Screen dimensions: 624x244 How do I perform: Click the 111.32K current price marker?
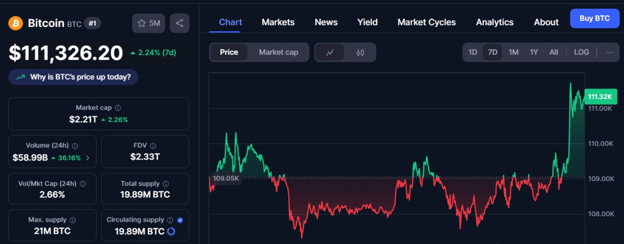click(x=600, y=97)
